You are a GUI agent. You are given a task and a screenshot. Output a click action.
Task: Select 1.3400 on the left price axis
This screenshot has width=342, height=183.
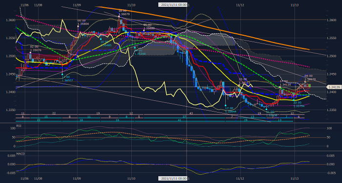pyautogui.click(x=11, y=92)
